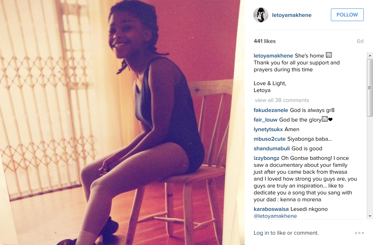
Task: Click the @letoyamakhene mention in comment
Action: (275, 216)
